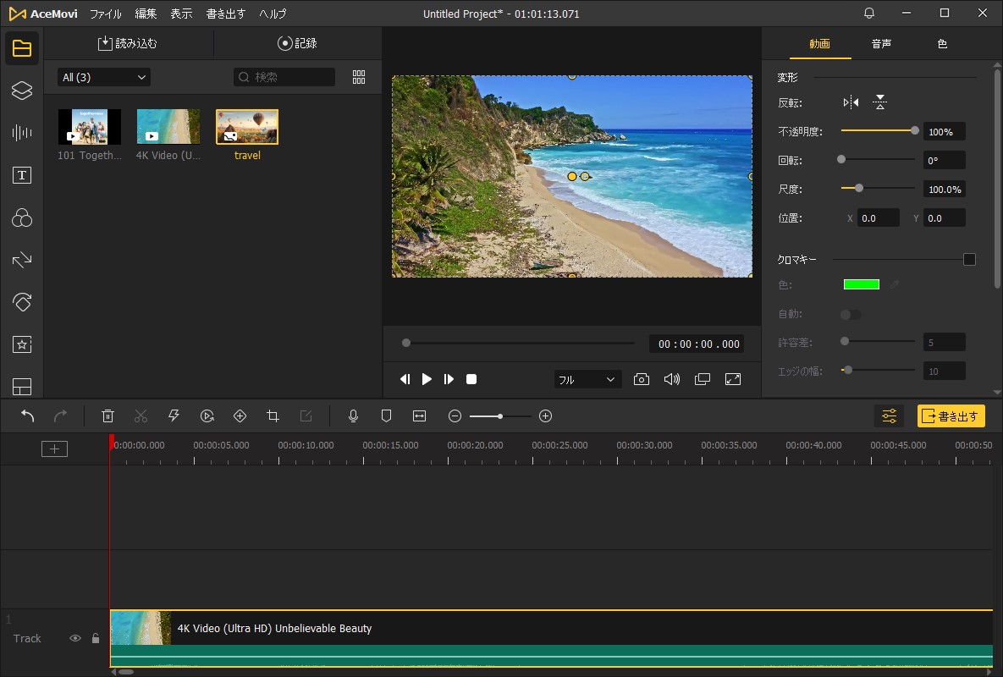Click the yellow 書き出す export button
Viewport: 1003px width, 677px height.
coord(951,416)
